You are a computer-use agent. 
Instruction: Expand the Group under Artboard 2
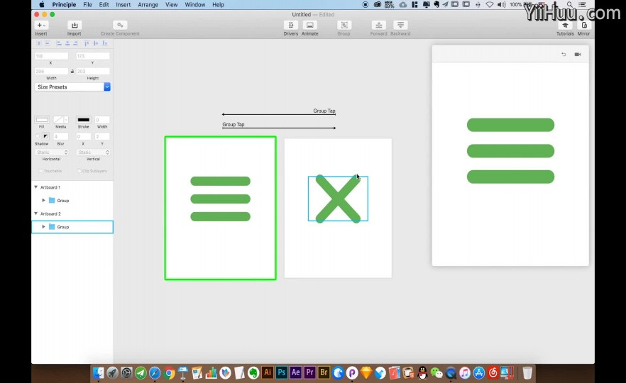(x=43, y=227)
